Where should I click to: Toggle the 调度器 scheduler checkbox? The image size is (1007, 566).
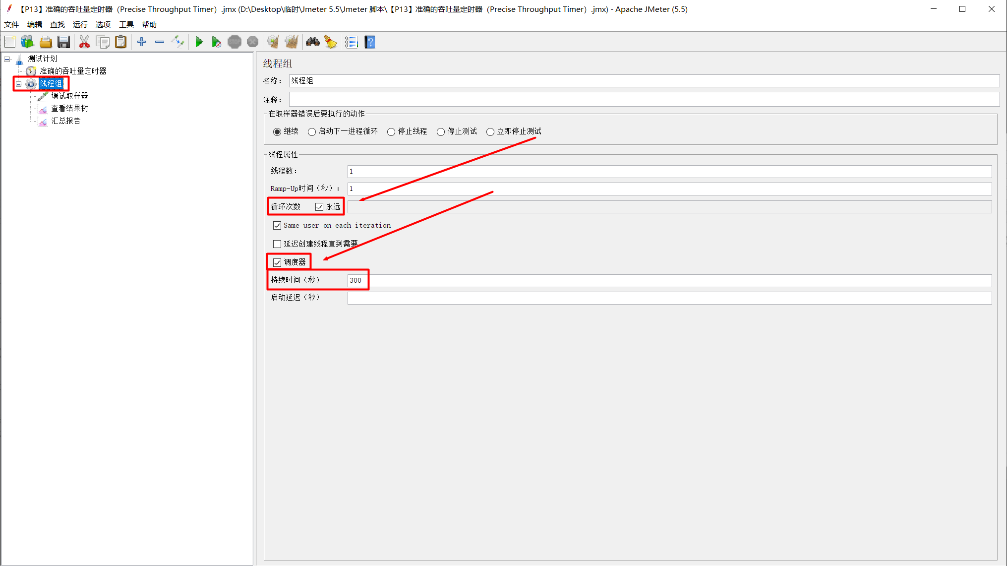(277, 262)
